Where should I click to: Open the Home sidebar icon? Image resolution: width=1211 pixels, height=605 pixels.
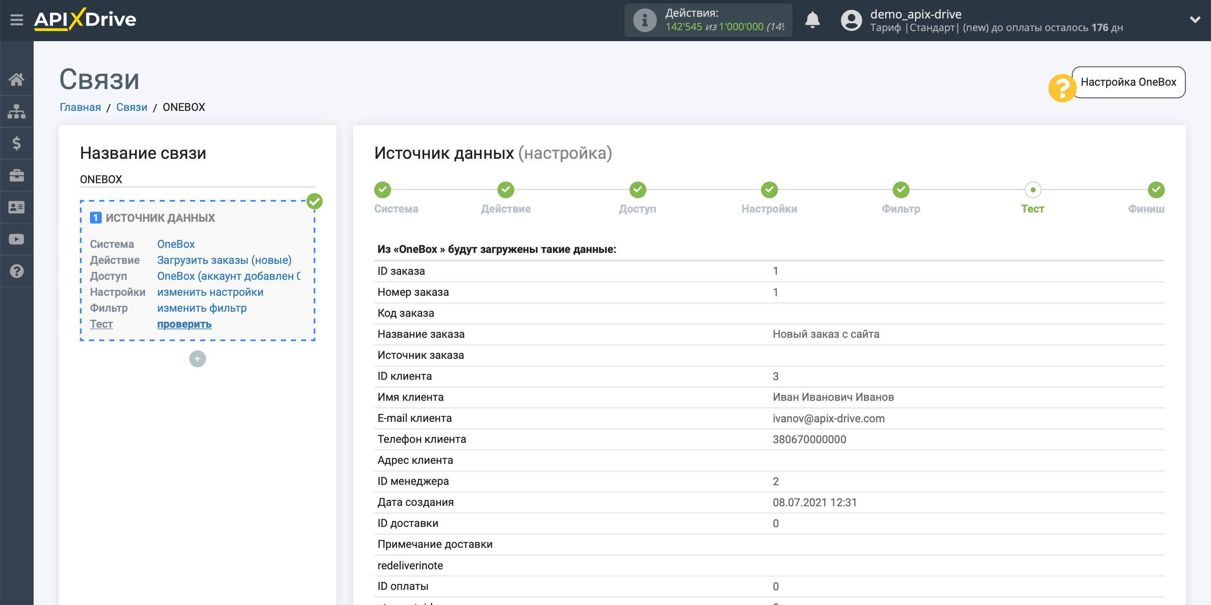coord(16,79)
